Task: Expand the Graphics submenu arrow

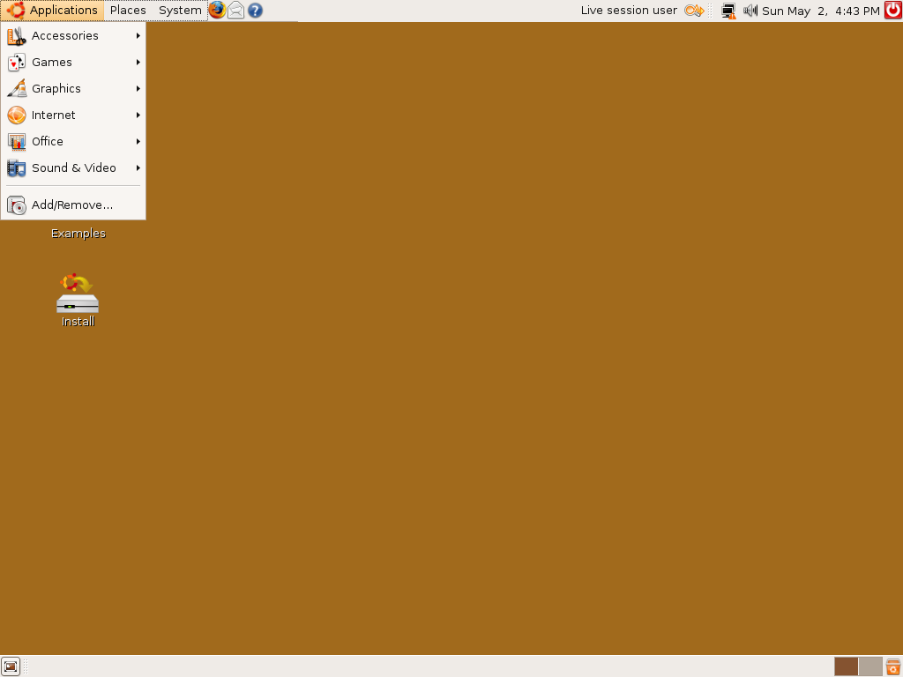Action: click(x=138, y=89)
